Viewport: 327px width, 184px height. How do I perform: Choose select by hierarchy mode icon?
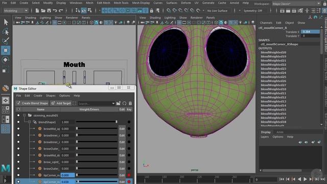[x=78, y=10]
